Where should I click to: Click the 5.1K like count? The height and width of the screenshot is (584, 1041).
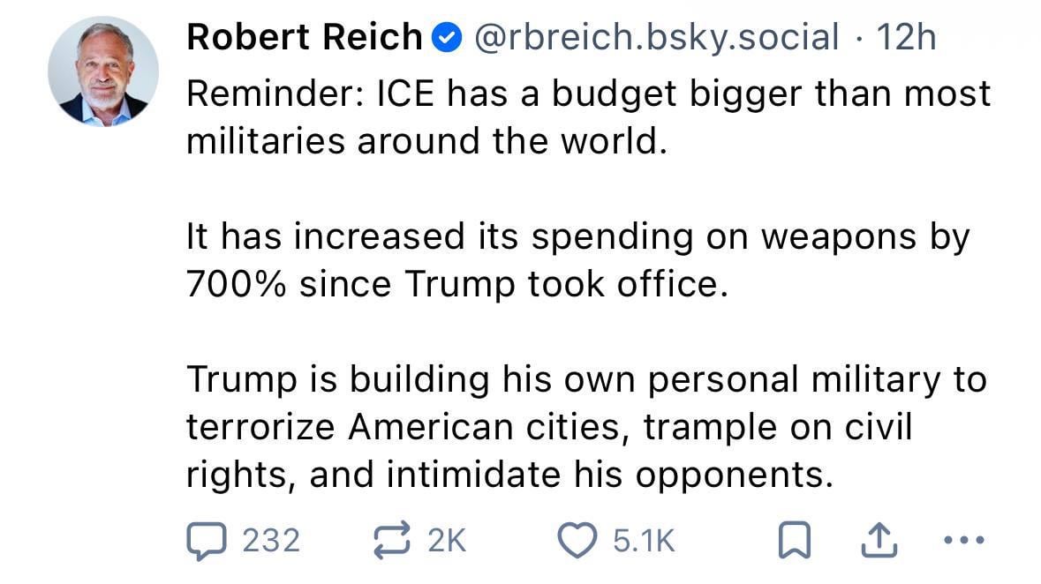(x=644, y=540)
